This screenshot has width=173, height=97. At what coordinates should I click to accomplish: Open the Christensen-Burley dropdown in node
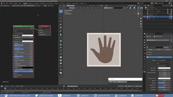coord(24,33)
